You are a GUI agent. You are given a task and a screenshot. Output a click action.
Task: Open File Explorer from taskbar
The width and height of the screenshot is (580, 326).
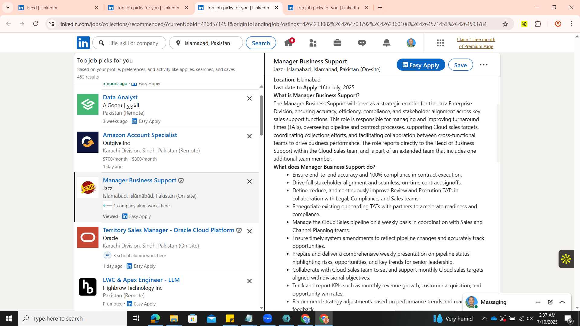[174, 318]
